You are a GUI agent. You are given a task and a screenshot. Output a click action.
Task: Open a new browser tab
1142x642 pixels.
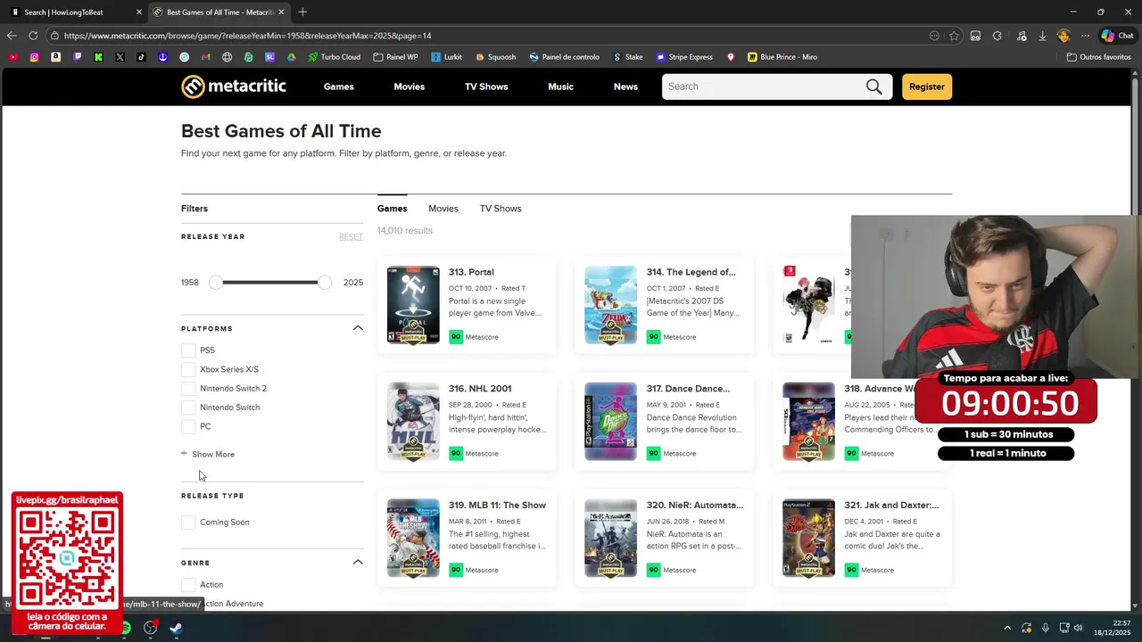[x=302, y=12]
